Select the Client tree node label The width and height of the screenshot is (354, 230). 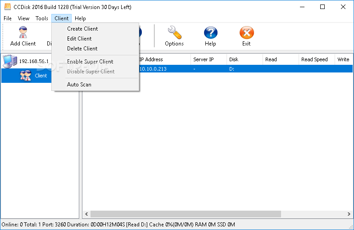pyautogui.click(x=41, y=76)
